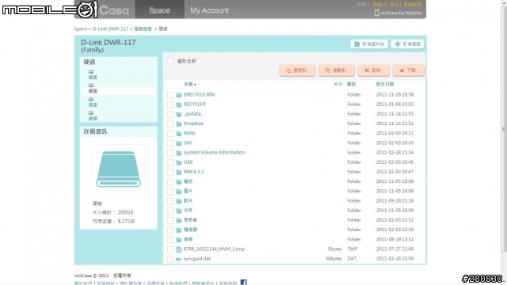Click the 新增資料夾 new folder button
The image size is (507, 285).
tap(369, 44)
